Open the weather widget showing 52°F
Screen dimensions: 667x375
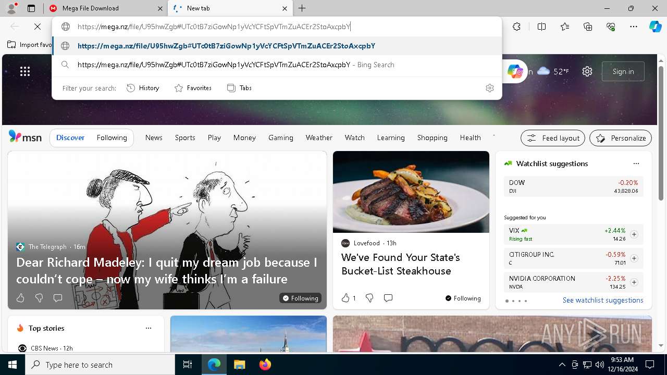(553, 71)
